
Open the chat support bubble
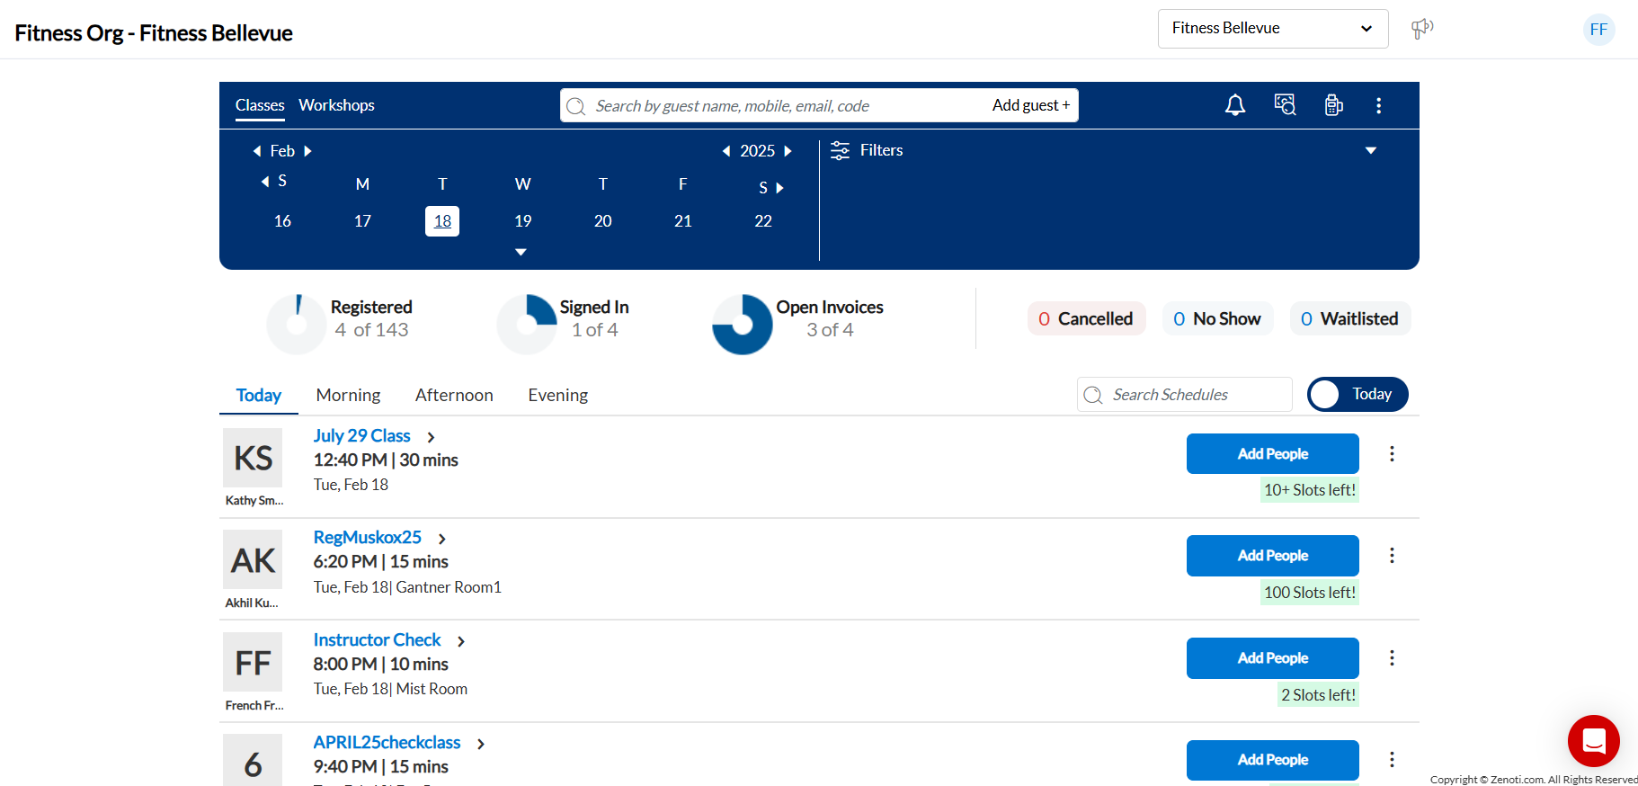pyautogui.click(x=1594, y=741)
